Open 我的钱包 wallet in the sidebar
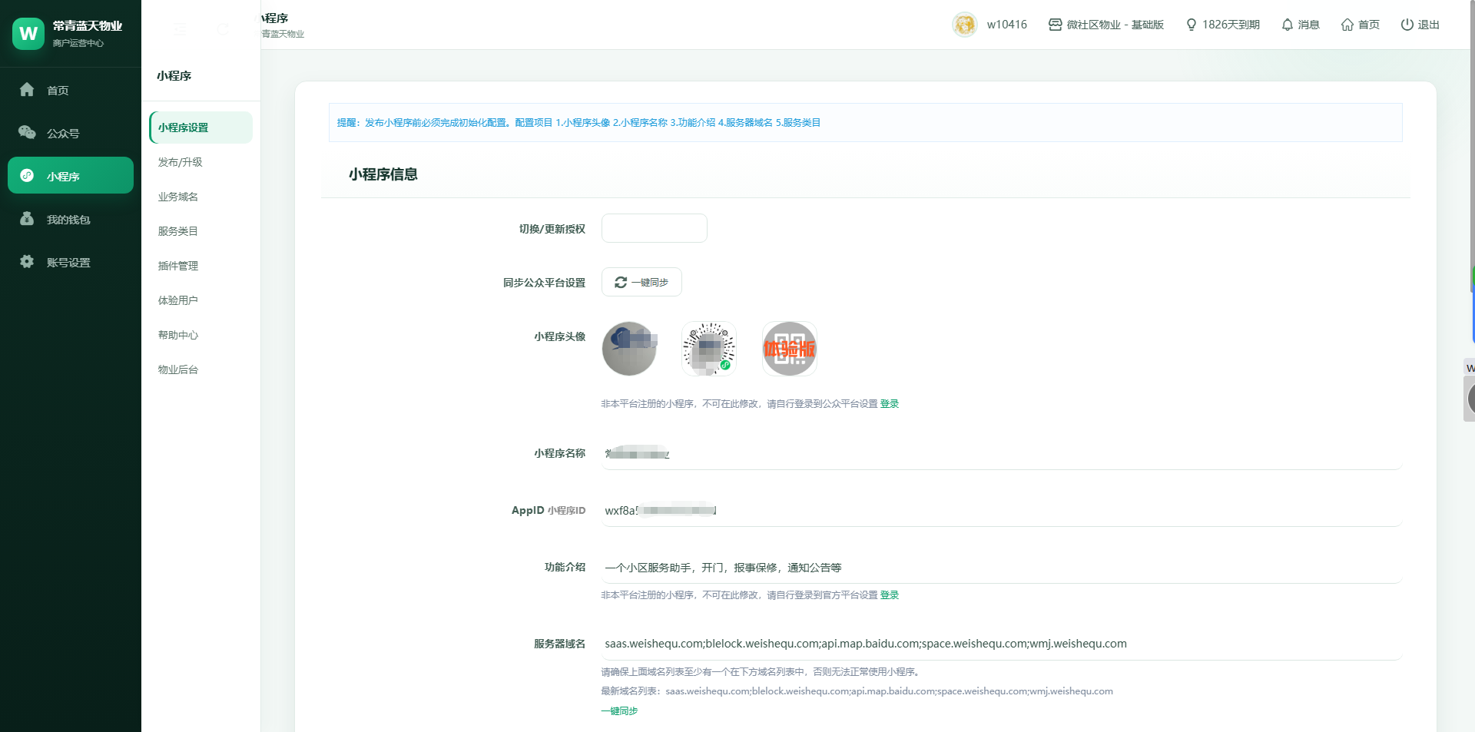1475x732 pixels. (x=71, y=219)
